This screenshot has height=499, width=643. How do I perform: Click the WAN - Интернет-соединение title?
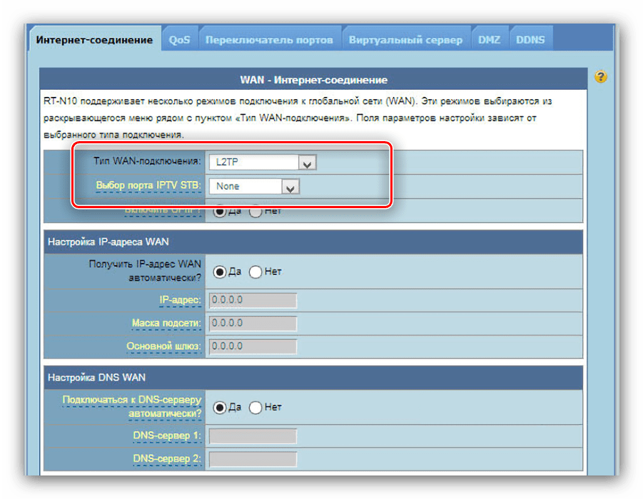[x=314, y=80]
